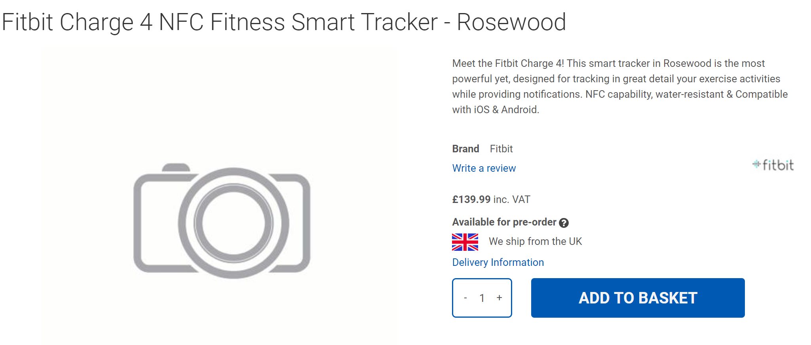Screen dimensions: 811x345
Task: Increase quantity with the plus control
Action: tap(499, 298)
